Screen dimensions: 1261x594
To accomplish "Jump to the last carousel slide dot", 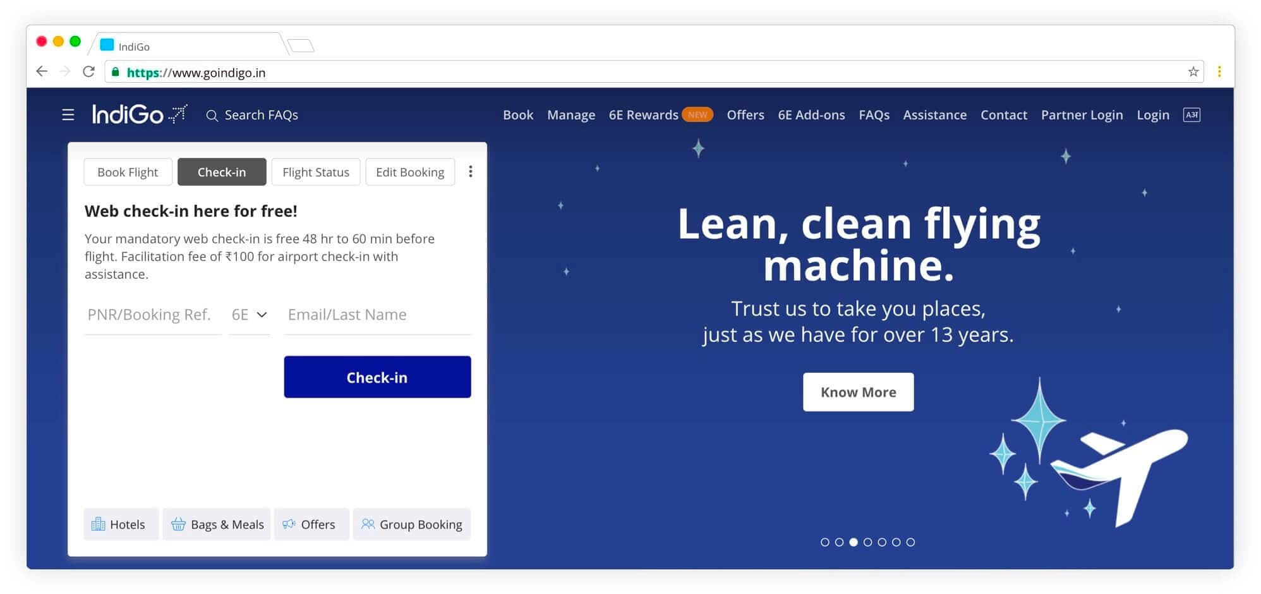I will 910,542.
